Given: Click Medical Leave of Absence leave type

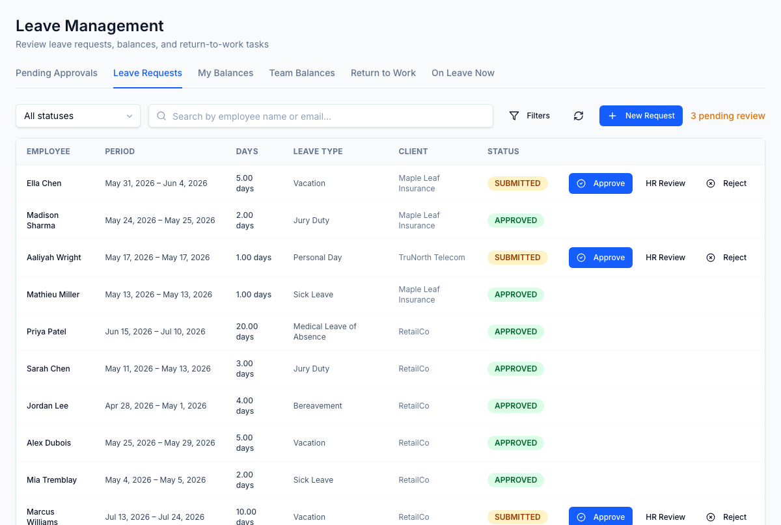Looking at the screenshot, I should click(x=325, y=332).
